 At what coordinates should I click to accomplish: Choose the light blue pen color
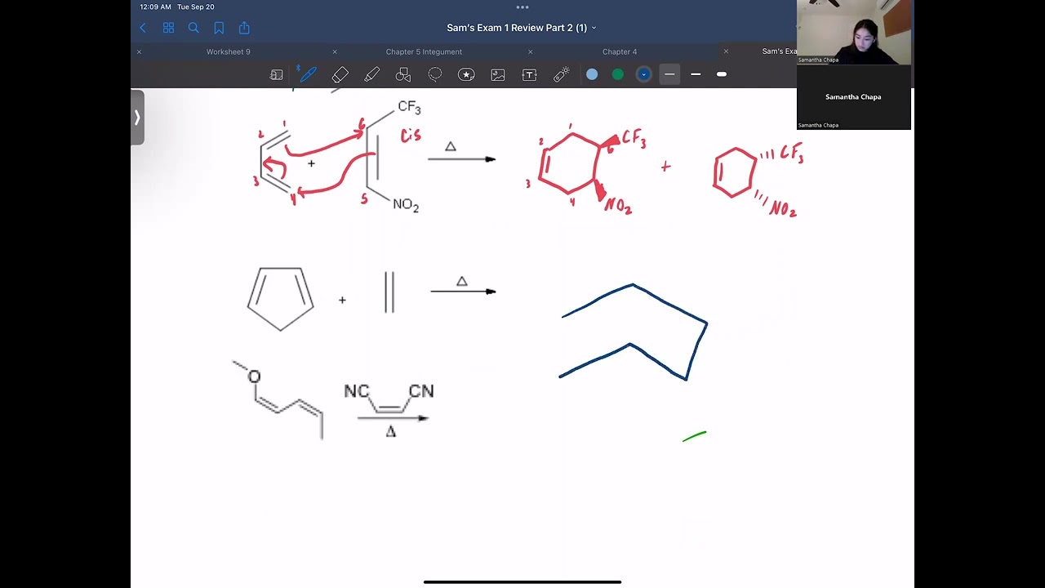pos(592,74)
